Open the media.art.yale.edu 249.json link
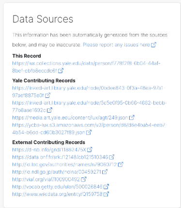Screen dimensions: 181x208 [70, 118]
